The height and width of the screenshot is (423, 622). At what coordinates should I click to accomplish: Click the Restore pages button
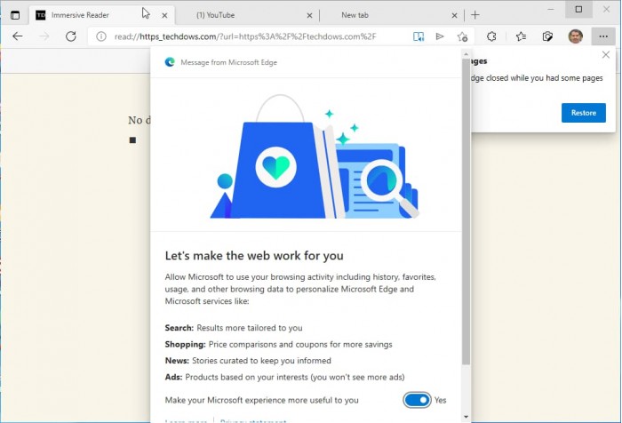point(583,113)
